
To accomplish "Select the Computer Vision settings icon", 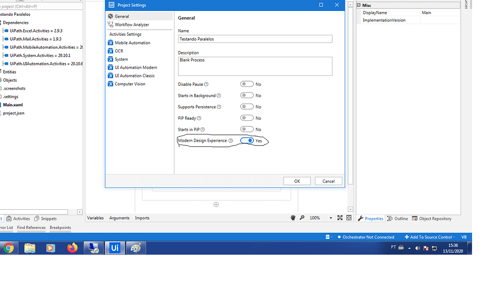I will point(111,84).
